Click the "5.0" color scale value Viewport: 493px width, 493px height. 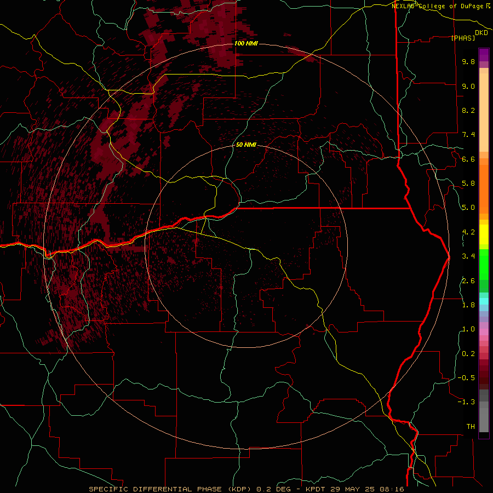point(468,208)
